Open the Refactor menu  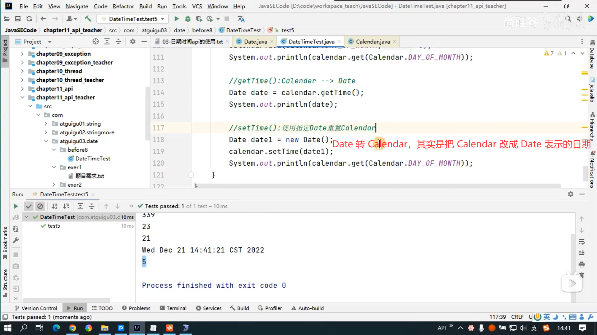click(123, 6)
